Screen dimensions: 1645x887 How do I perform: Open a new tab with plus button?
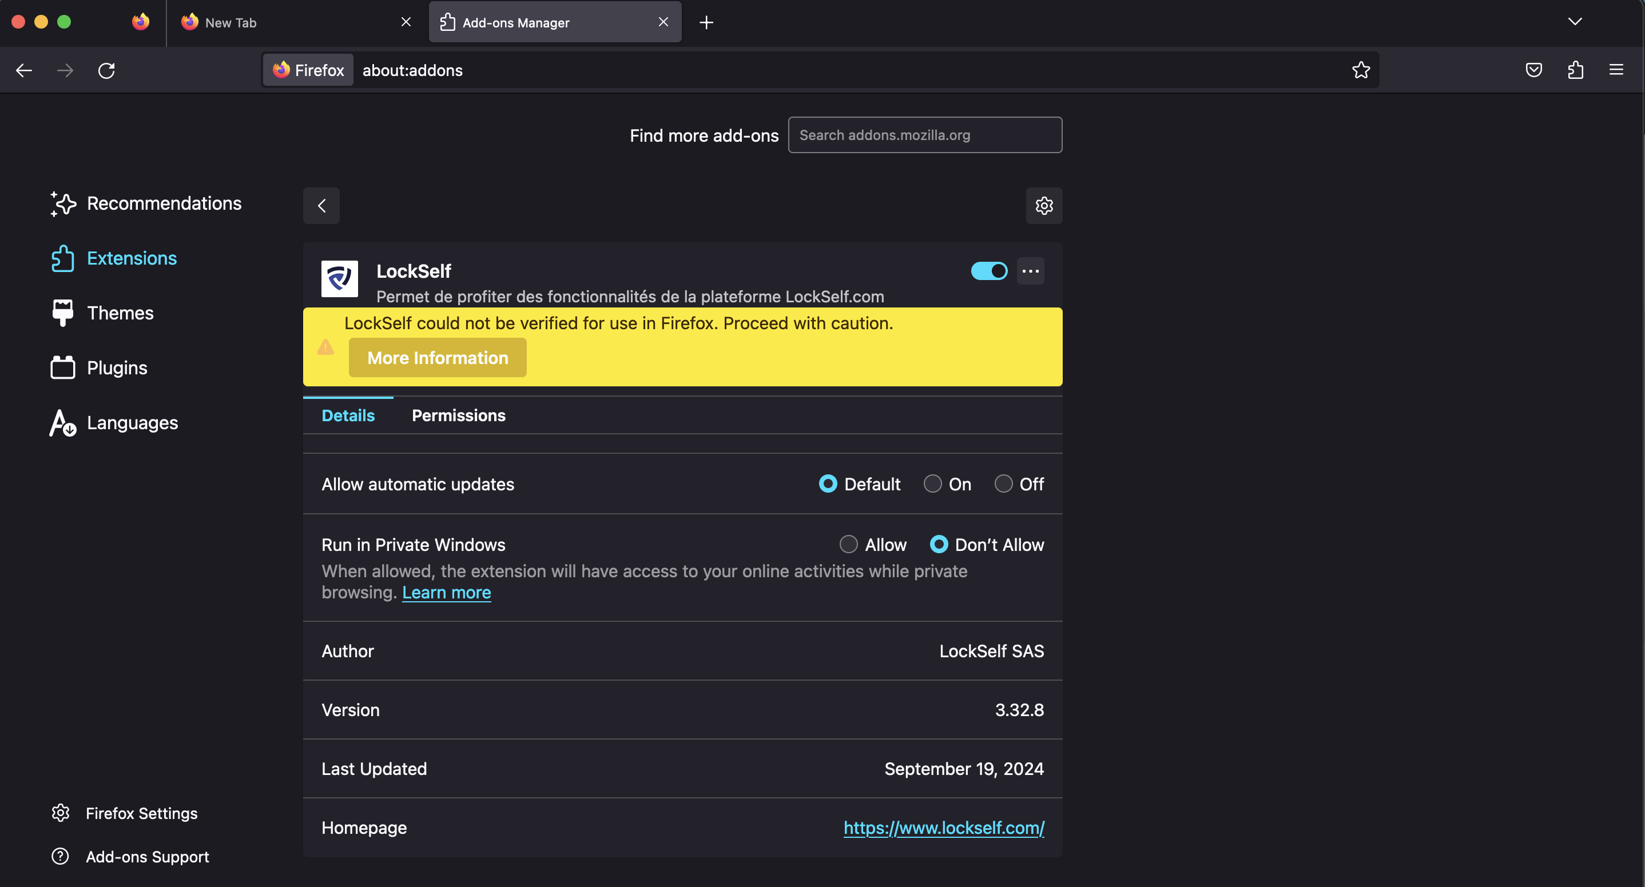pyautogui.click(x=706, y=23)
